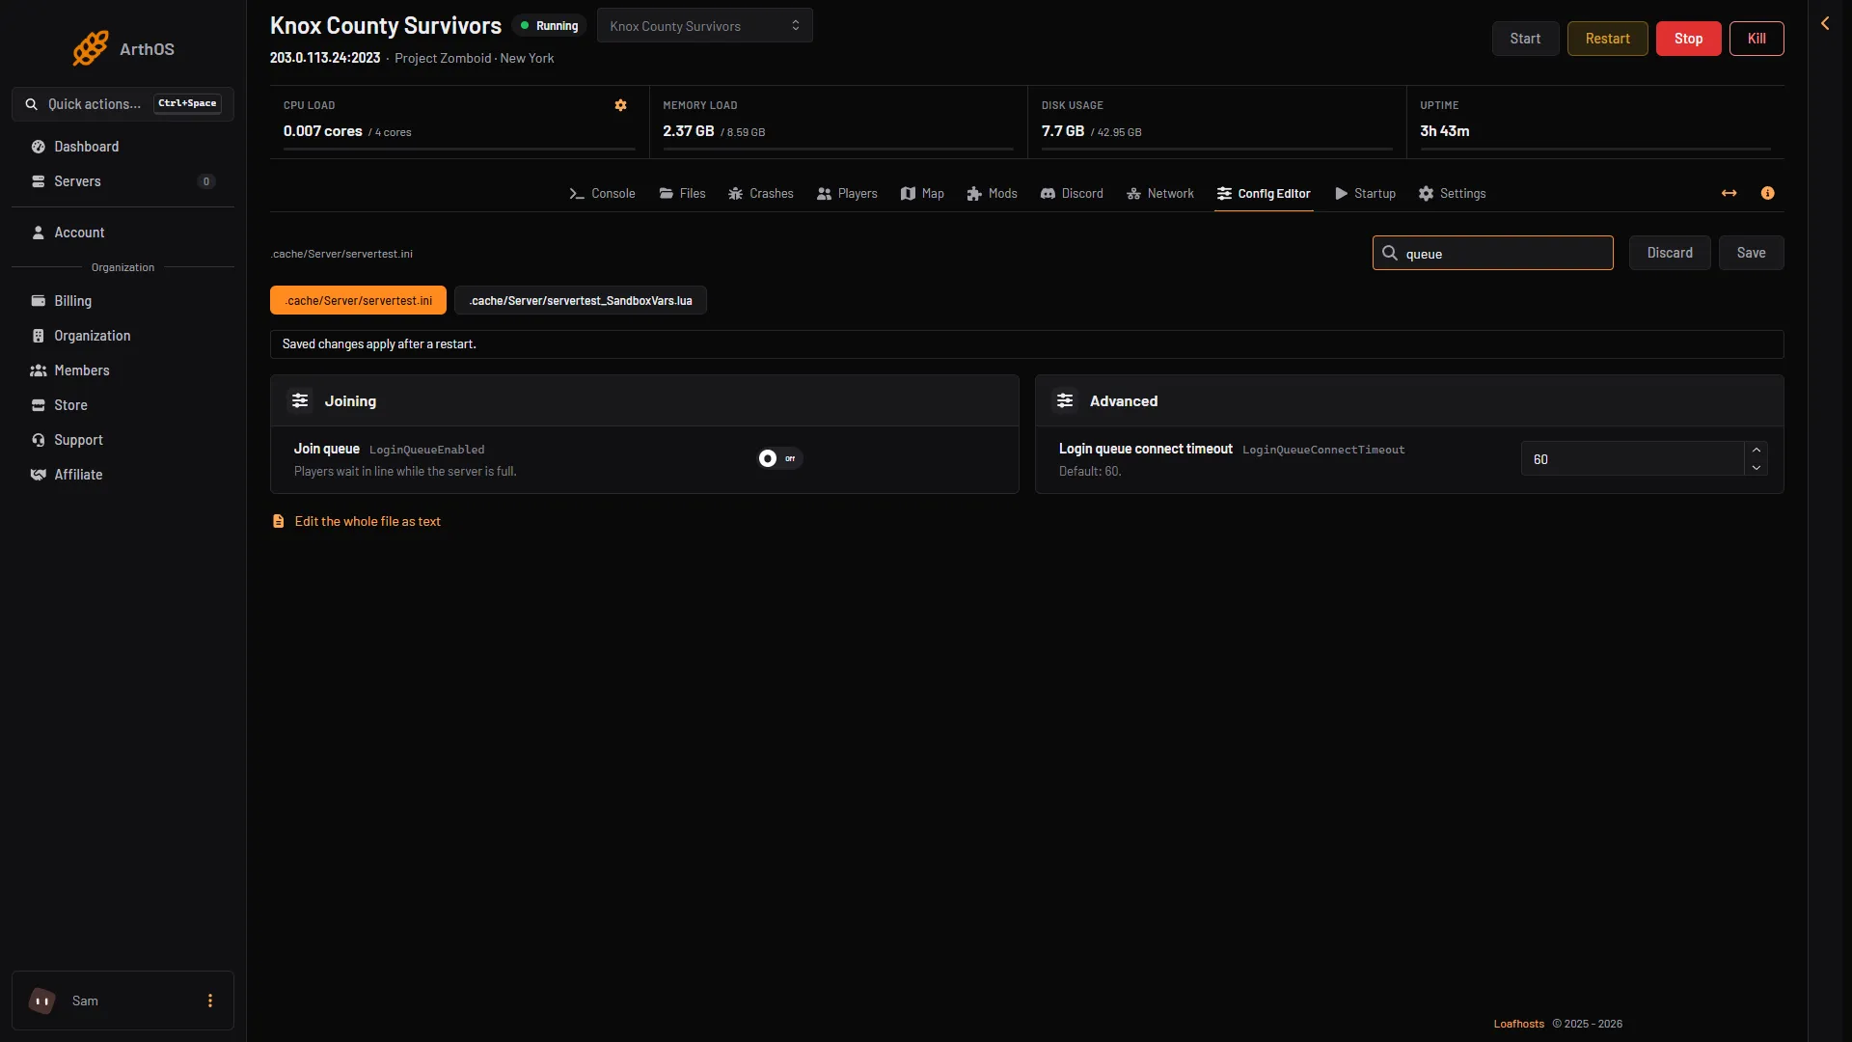
Task: Select the servertest_SandboxVars.lua file tab
Action: click(x=581, y=301)
